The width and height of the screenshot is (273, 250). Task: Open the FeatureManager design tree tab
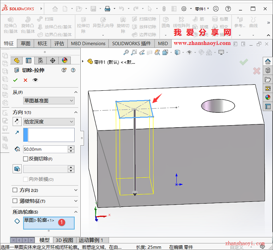[x=17, y=61]
